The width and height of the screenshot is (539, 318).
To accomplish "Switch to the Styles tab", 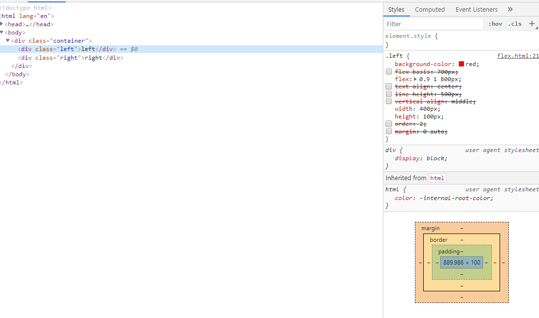I will click(x=396, y=10).
